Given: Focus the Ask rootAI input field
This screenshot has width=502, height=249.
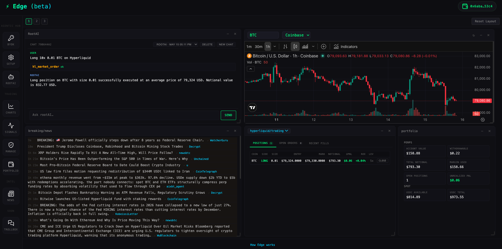Looking at the screenshot, I should click(x=124, y=115).
